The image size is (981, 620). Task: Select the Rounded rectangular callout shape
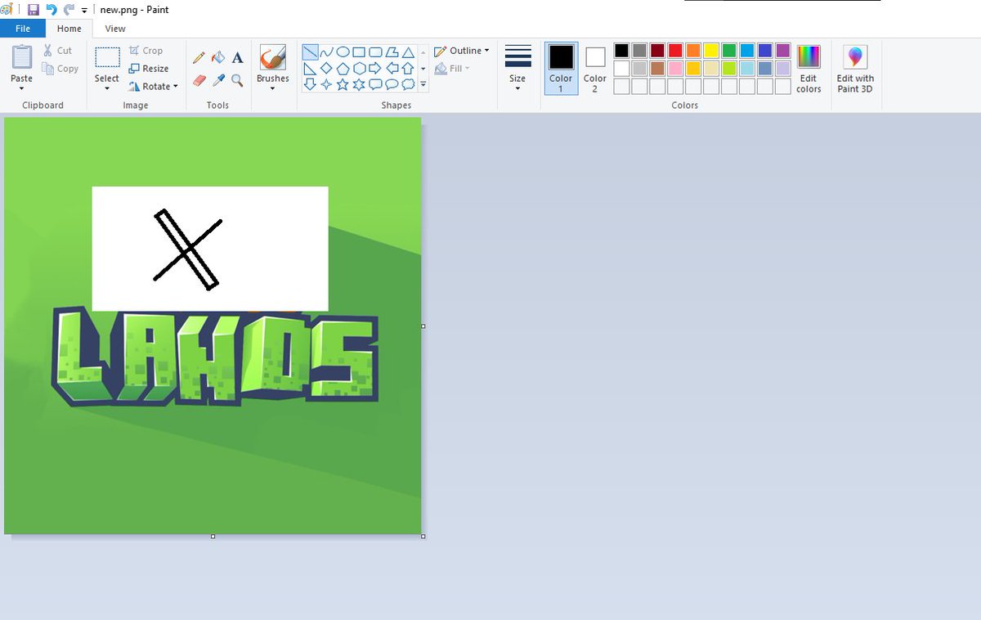point(375,84)
